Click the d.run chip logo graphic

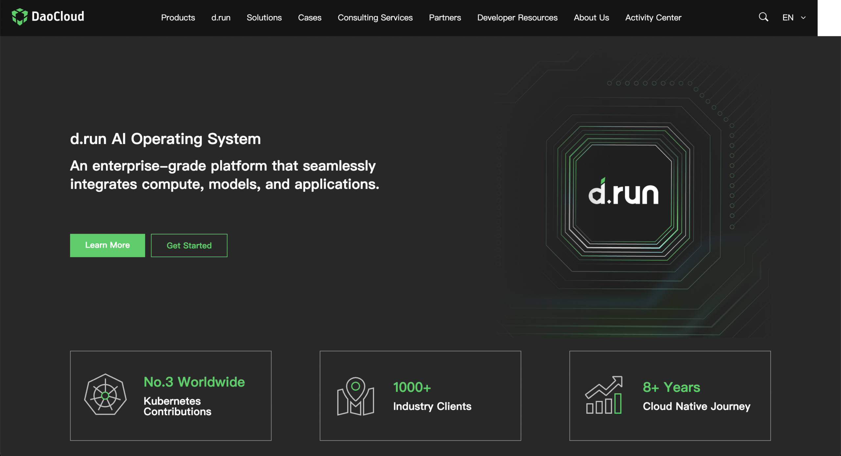tap(623, 194)
